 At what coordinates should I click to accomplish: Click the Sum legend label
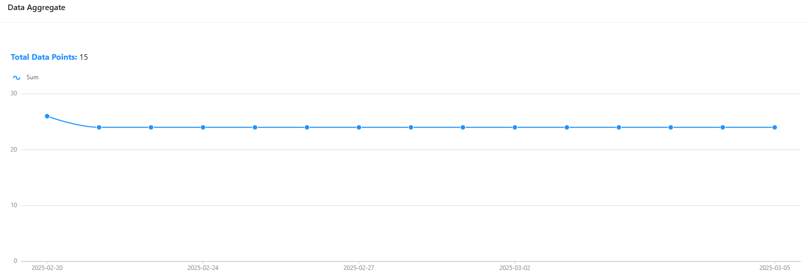pos(32,77)
